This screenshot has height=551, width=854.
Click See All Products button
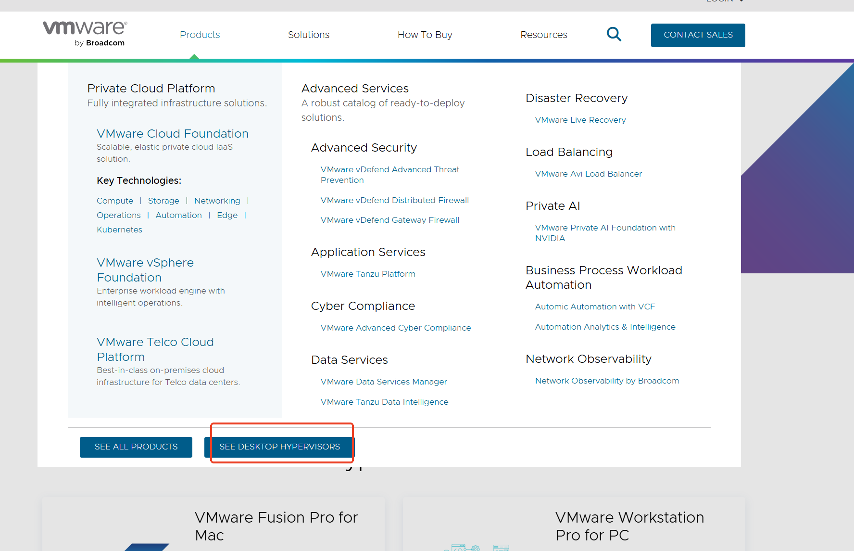click(x=136, y=447)
